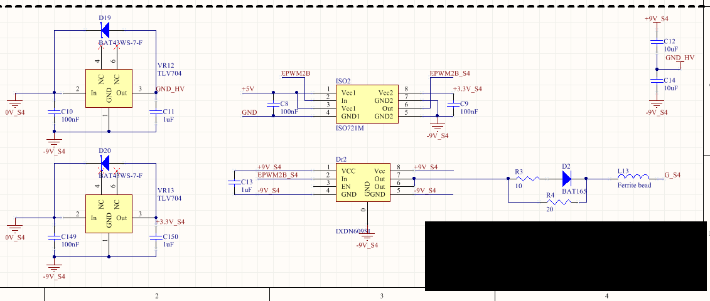Click the Ferrite bead value text
The width and height of the screenshot is (710, 301).
coord(635,184)
